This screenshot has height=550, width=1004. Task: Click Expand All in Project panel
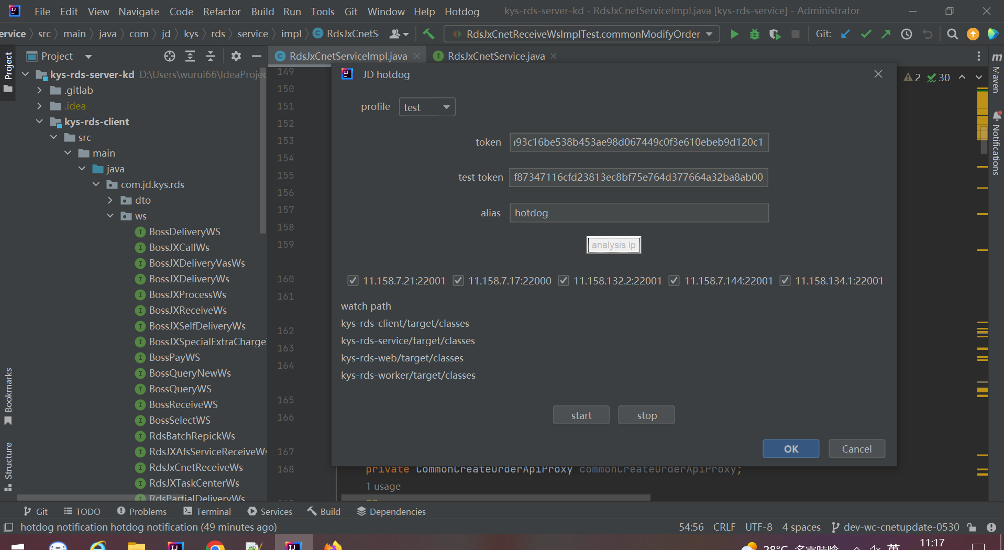190,56
